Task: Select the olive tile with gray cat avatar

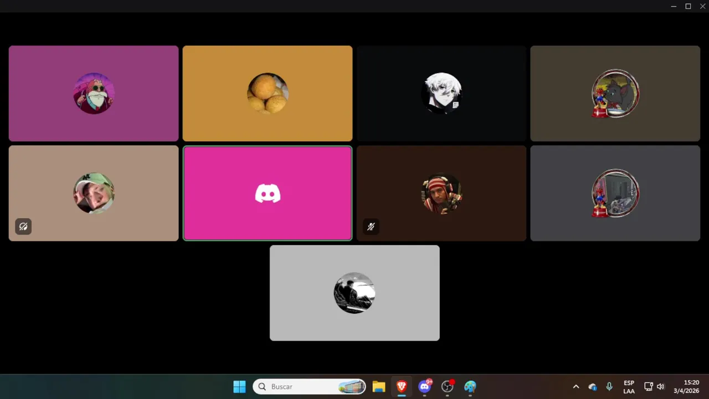Action: click(615, 93)
